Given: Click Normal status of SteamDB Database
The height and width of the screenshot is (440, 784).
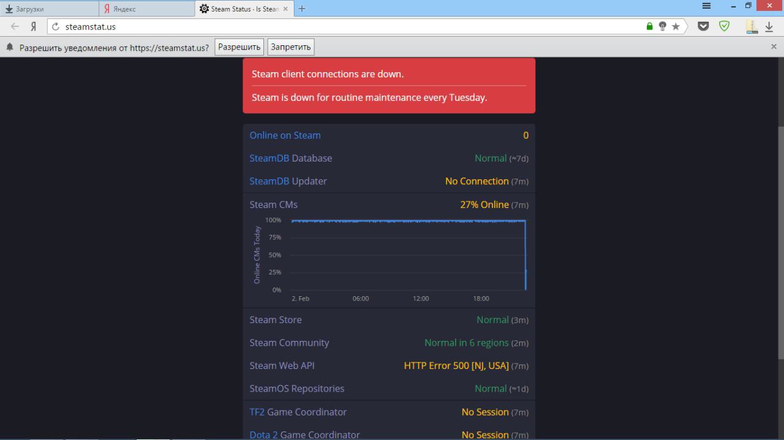Looking at the screenshot, I should [x=491, y=158].
